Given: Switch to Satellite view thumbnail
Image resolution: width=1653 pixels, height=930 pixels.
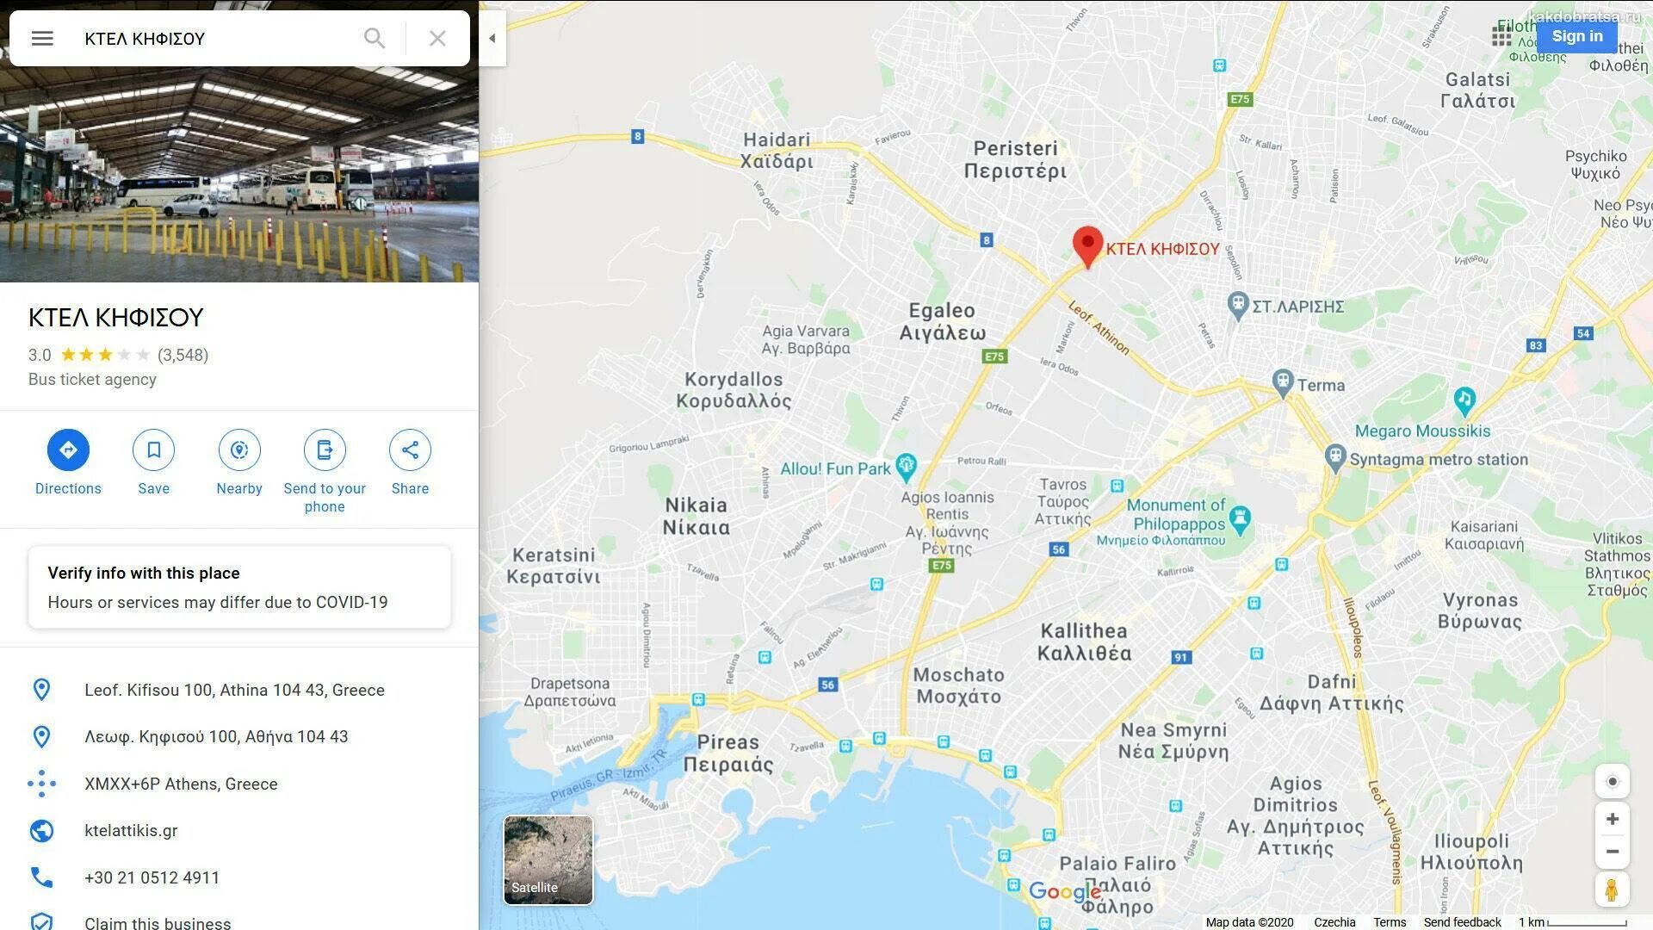Looking at the screenshot, I should pyautogui.click(x=548, y=860).
